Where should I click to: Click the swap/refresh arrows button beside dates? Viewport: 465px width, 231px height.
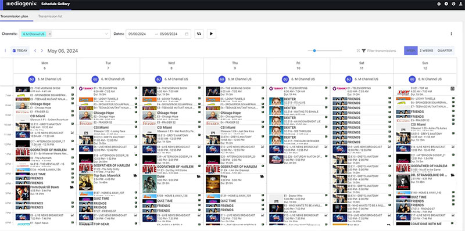tap(199, 34)
